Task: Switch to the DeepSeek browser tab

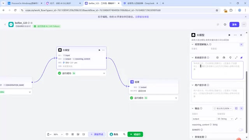Action: click(x=141, y=3)
